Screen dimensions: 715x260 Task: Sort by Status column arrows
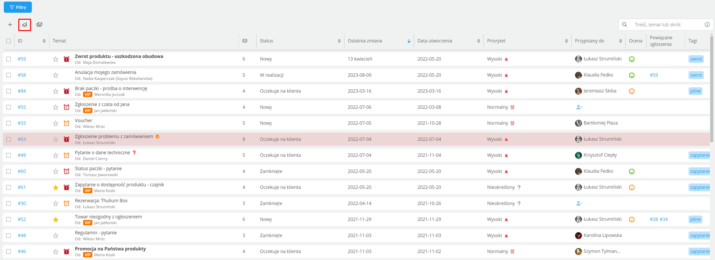tap(339, 41)
